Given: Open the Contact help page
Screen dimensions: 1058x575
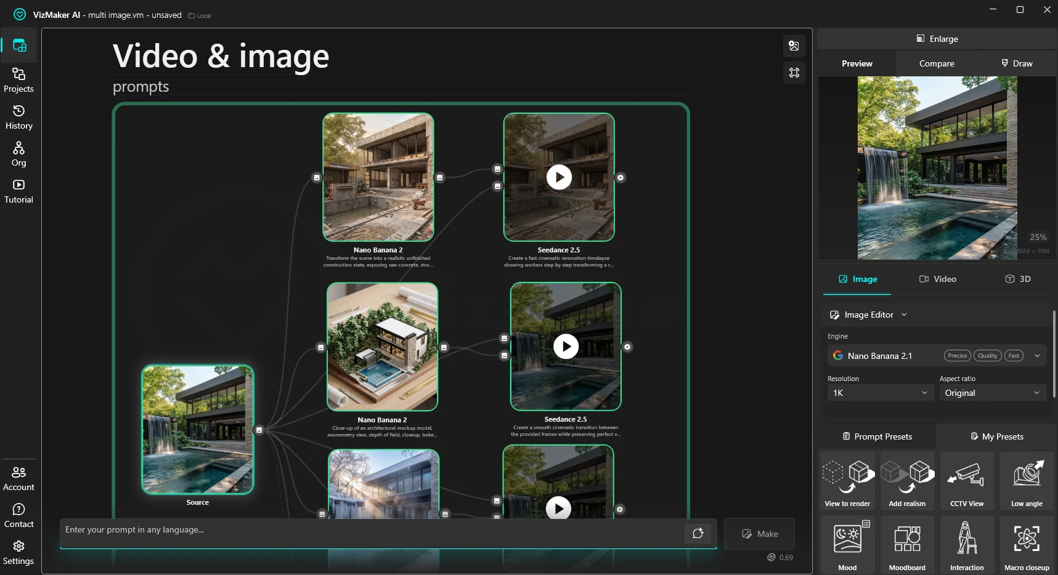Looking at the screenshot, I should (x=18, y=516).
